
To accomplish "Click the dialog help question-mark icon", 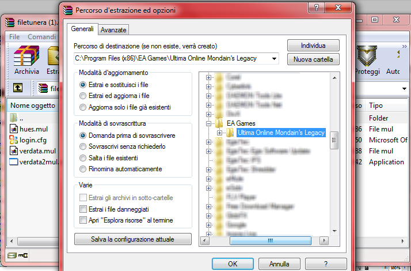I will pos(317,7).
